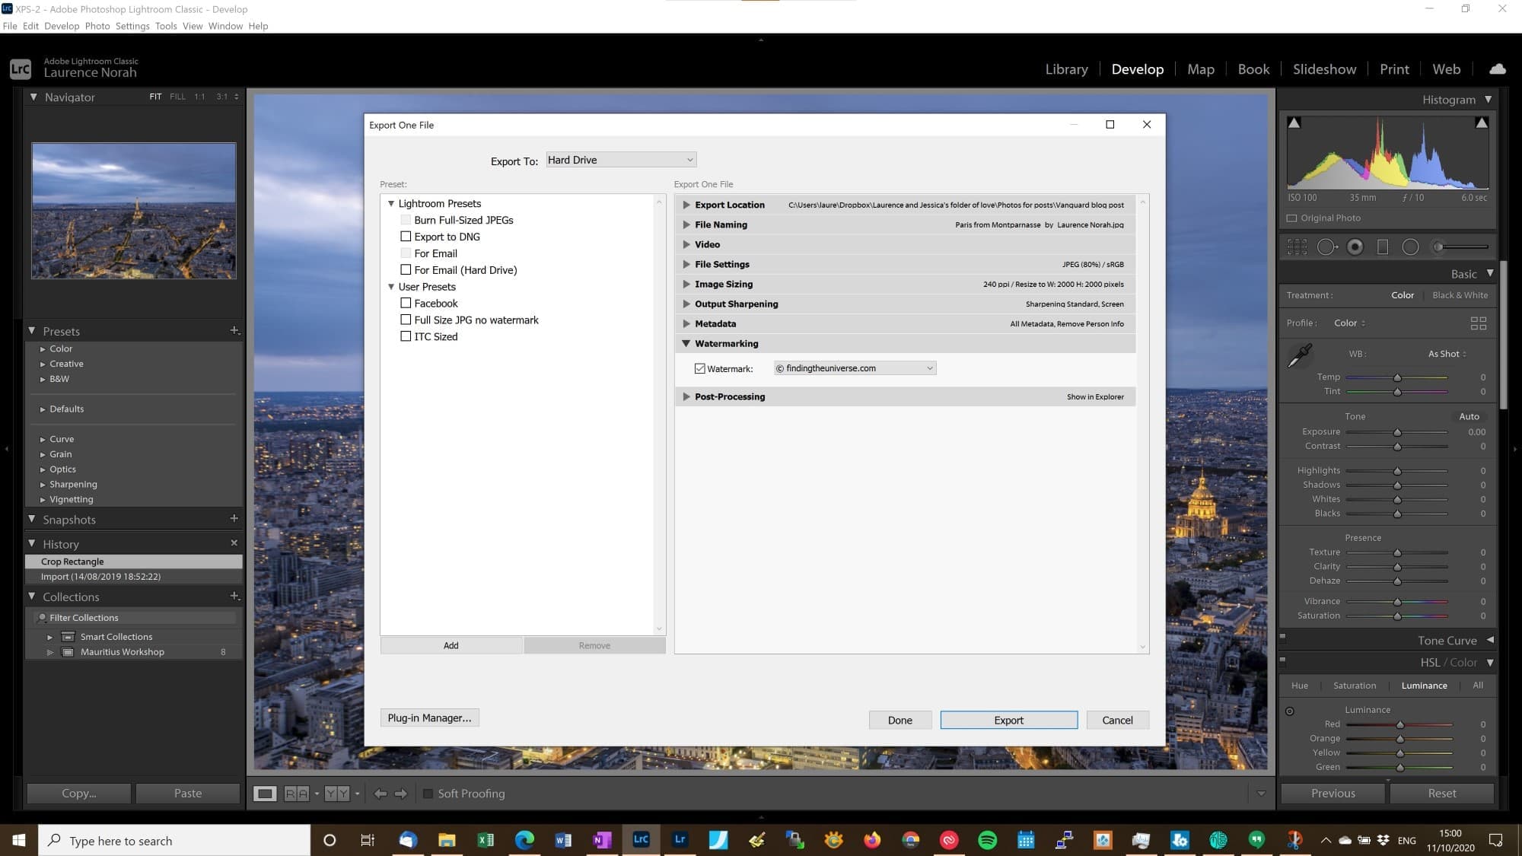Disable the Watermark checkbox
Image resolution: width=1522 pixels, height=856 pixels.
tap(699, 368)
